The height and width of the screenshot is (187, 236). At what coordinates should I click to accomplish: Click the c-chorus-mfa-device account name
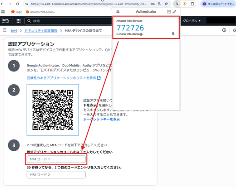pos(129,34)
